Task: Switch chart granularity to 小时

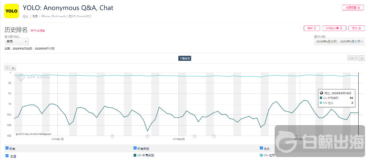Action: point(352,58)
